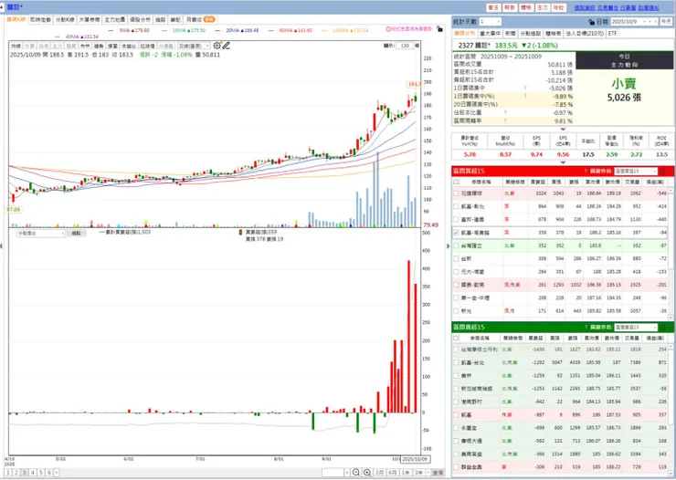Zoom out chart with minus magnifier
This screenshot has height=480, width=676.
[x=356, y=473]
